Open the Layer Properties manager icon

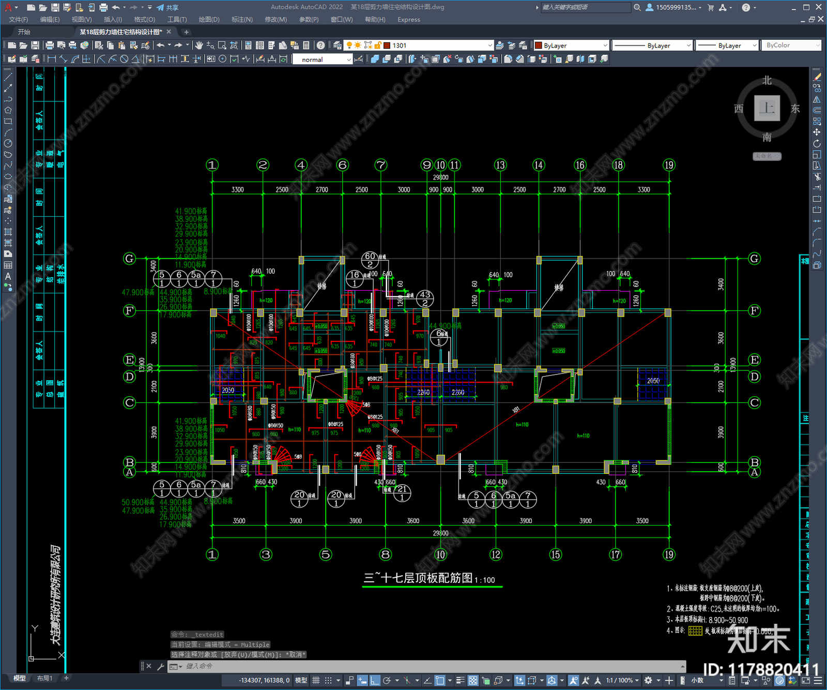click(x=338, y=46)
